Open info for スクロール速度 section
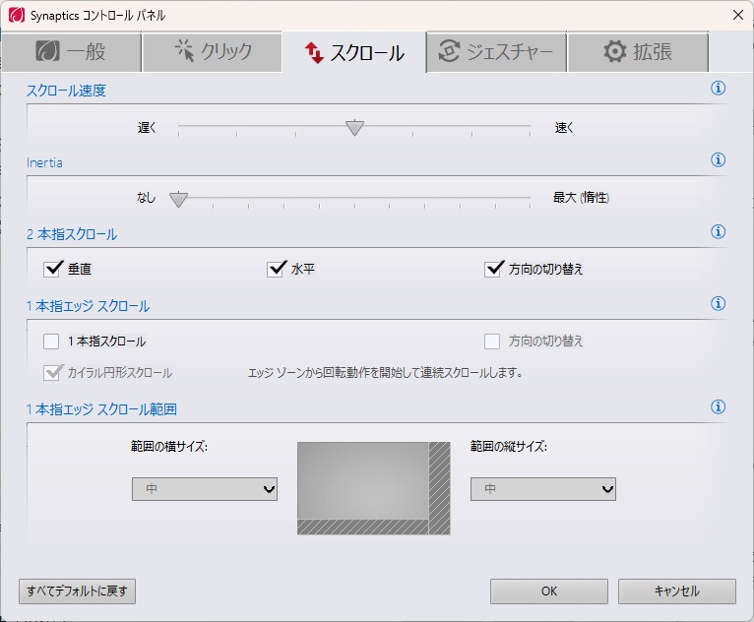The width and height of the screenshot is (754, 622). [x=718, y=88]
